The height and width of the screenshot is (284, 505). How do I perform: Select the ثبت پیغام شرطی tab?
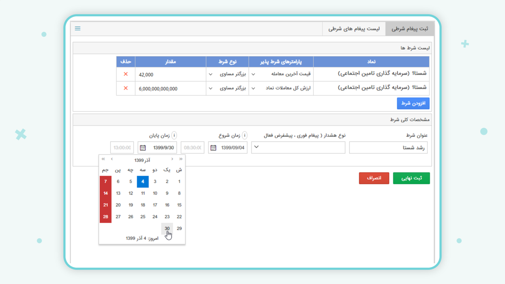click(410, 29)
